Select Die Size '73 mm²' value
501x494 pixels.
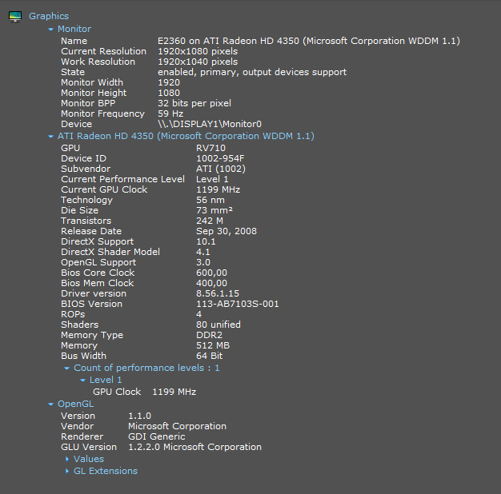214,210
